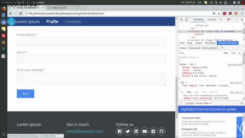The image size is (245, 138).
Task: Switch to top Console panel tab
Action: pos(212,20)
